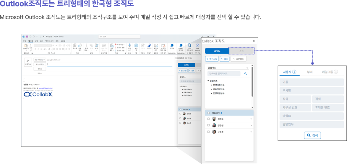Open the 파일 ribbon tab
Screen dimensions: 347x164
(24, 41)
